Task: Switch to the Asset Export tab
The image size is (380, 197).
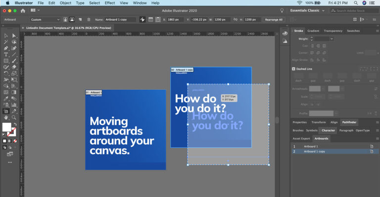Action: pyautogui.click(x=301, y=139)
